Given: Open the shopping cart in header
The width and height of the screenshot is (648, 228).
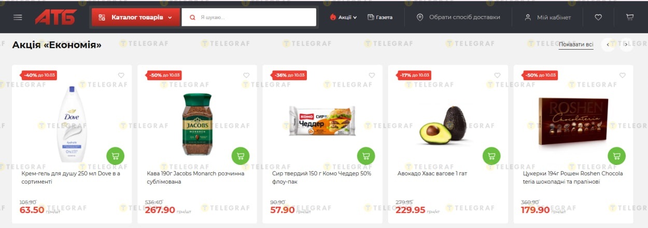Looking at the screenshot, I should (x=630, y=17).
